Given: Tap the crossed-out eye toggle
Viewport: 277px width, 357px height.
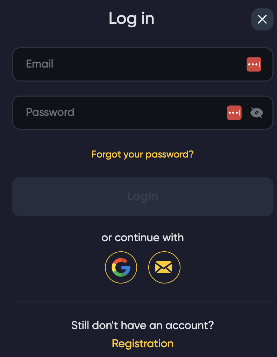Looking at the screenshot, I should pyautogui.click(x=256, y=113).
